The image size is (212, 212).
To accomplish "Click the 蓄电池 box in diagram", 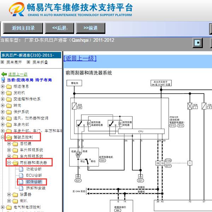I will 74,83.
